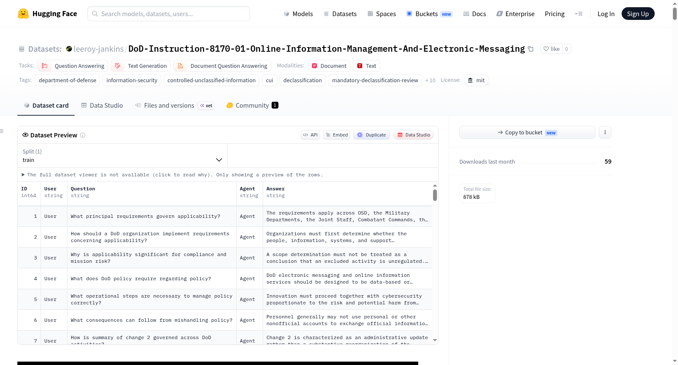Screen dimensions: 678x365
Task: Click the mandatory-declassification-review tag
Action: 375,80
